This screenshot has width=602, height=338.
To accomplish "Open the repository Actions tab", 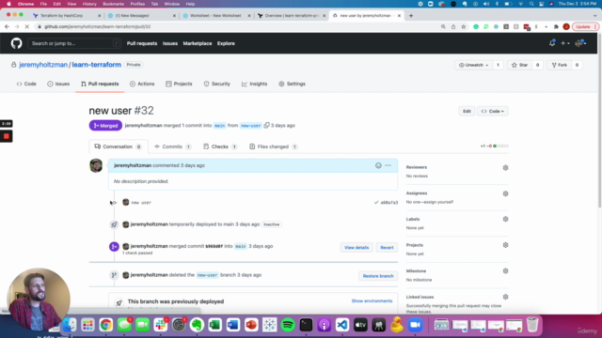I will coord(142,84).
